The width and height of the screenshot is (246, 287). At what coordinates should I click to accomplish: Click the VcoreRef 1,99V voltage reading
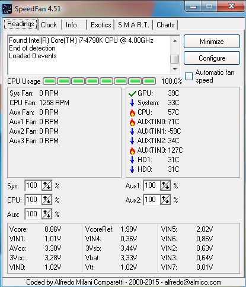[x=111, y=229]
